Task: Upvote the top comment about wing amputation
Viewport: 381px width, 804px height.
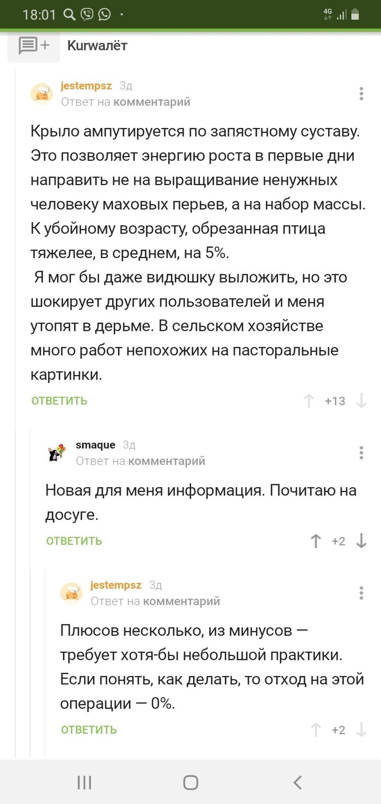Action: [309, 401]
